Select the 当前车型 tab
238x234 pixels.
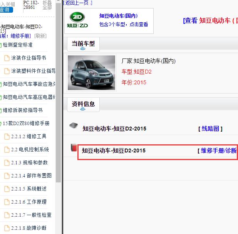tap(83, 44)
